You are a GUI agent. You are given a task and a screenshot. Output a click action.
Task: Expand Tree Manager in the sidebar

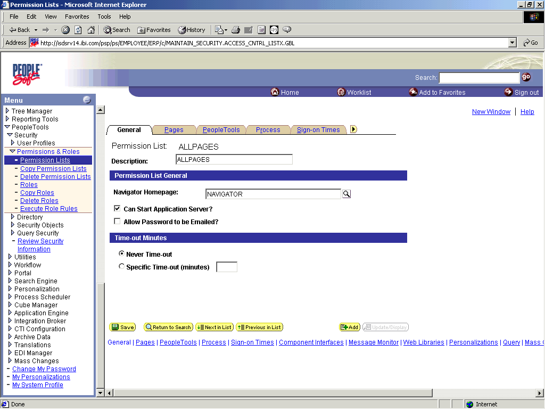(10, 110)
